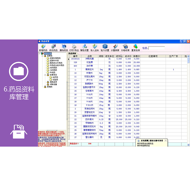
Task: Sort by the 名称 column header
Action: pyautogui.click(x=90, y=56)
